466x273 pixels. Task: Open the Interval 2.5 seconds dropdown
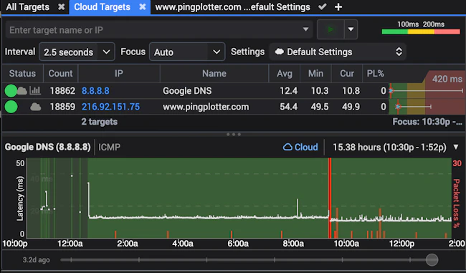point(77,52)
